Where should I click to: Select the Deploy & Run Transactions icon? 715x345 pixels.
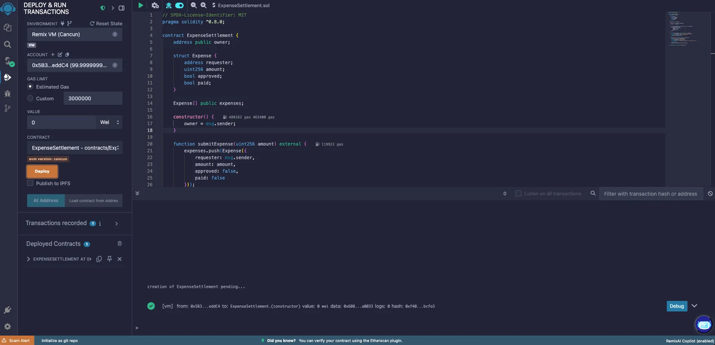pyautogui.click(x=8, y=77)
